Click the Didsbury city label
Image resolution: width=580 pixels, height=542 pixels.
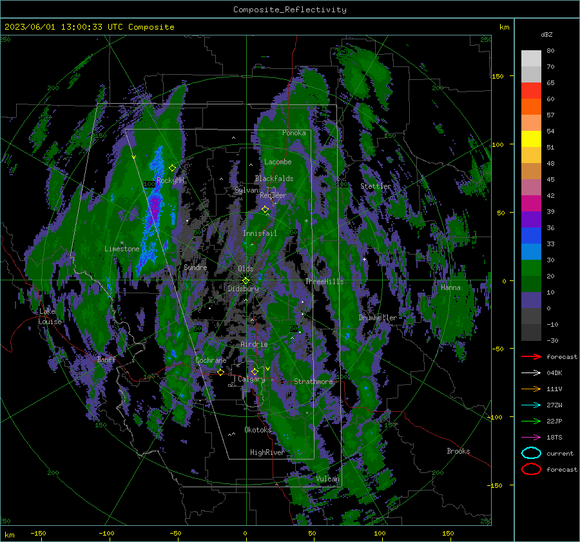click(x=243, y=289)
